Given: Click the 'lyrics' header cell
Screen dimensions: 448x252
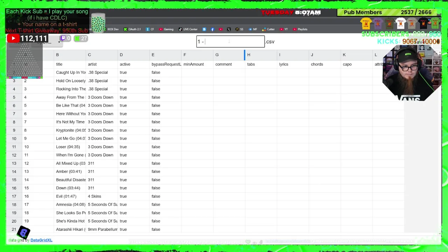Looking at the screenshot, I should [293, 64].
